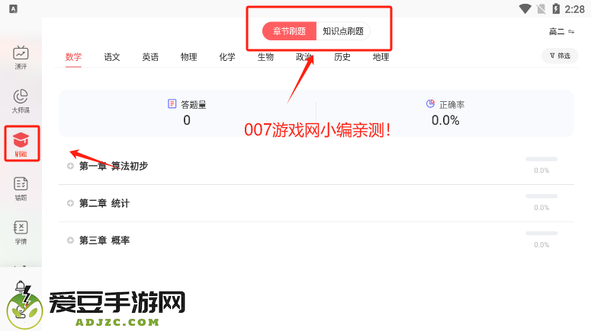Select the 地理 subject tab
591x331 pixels.
pyautogui.click(x=381, y=57)
